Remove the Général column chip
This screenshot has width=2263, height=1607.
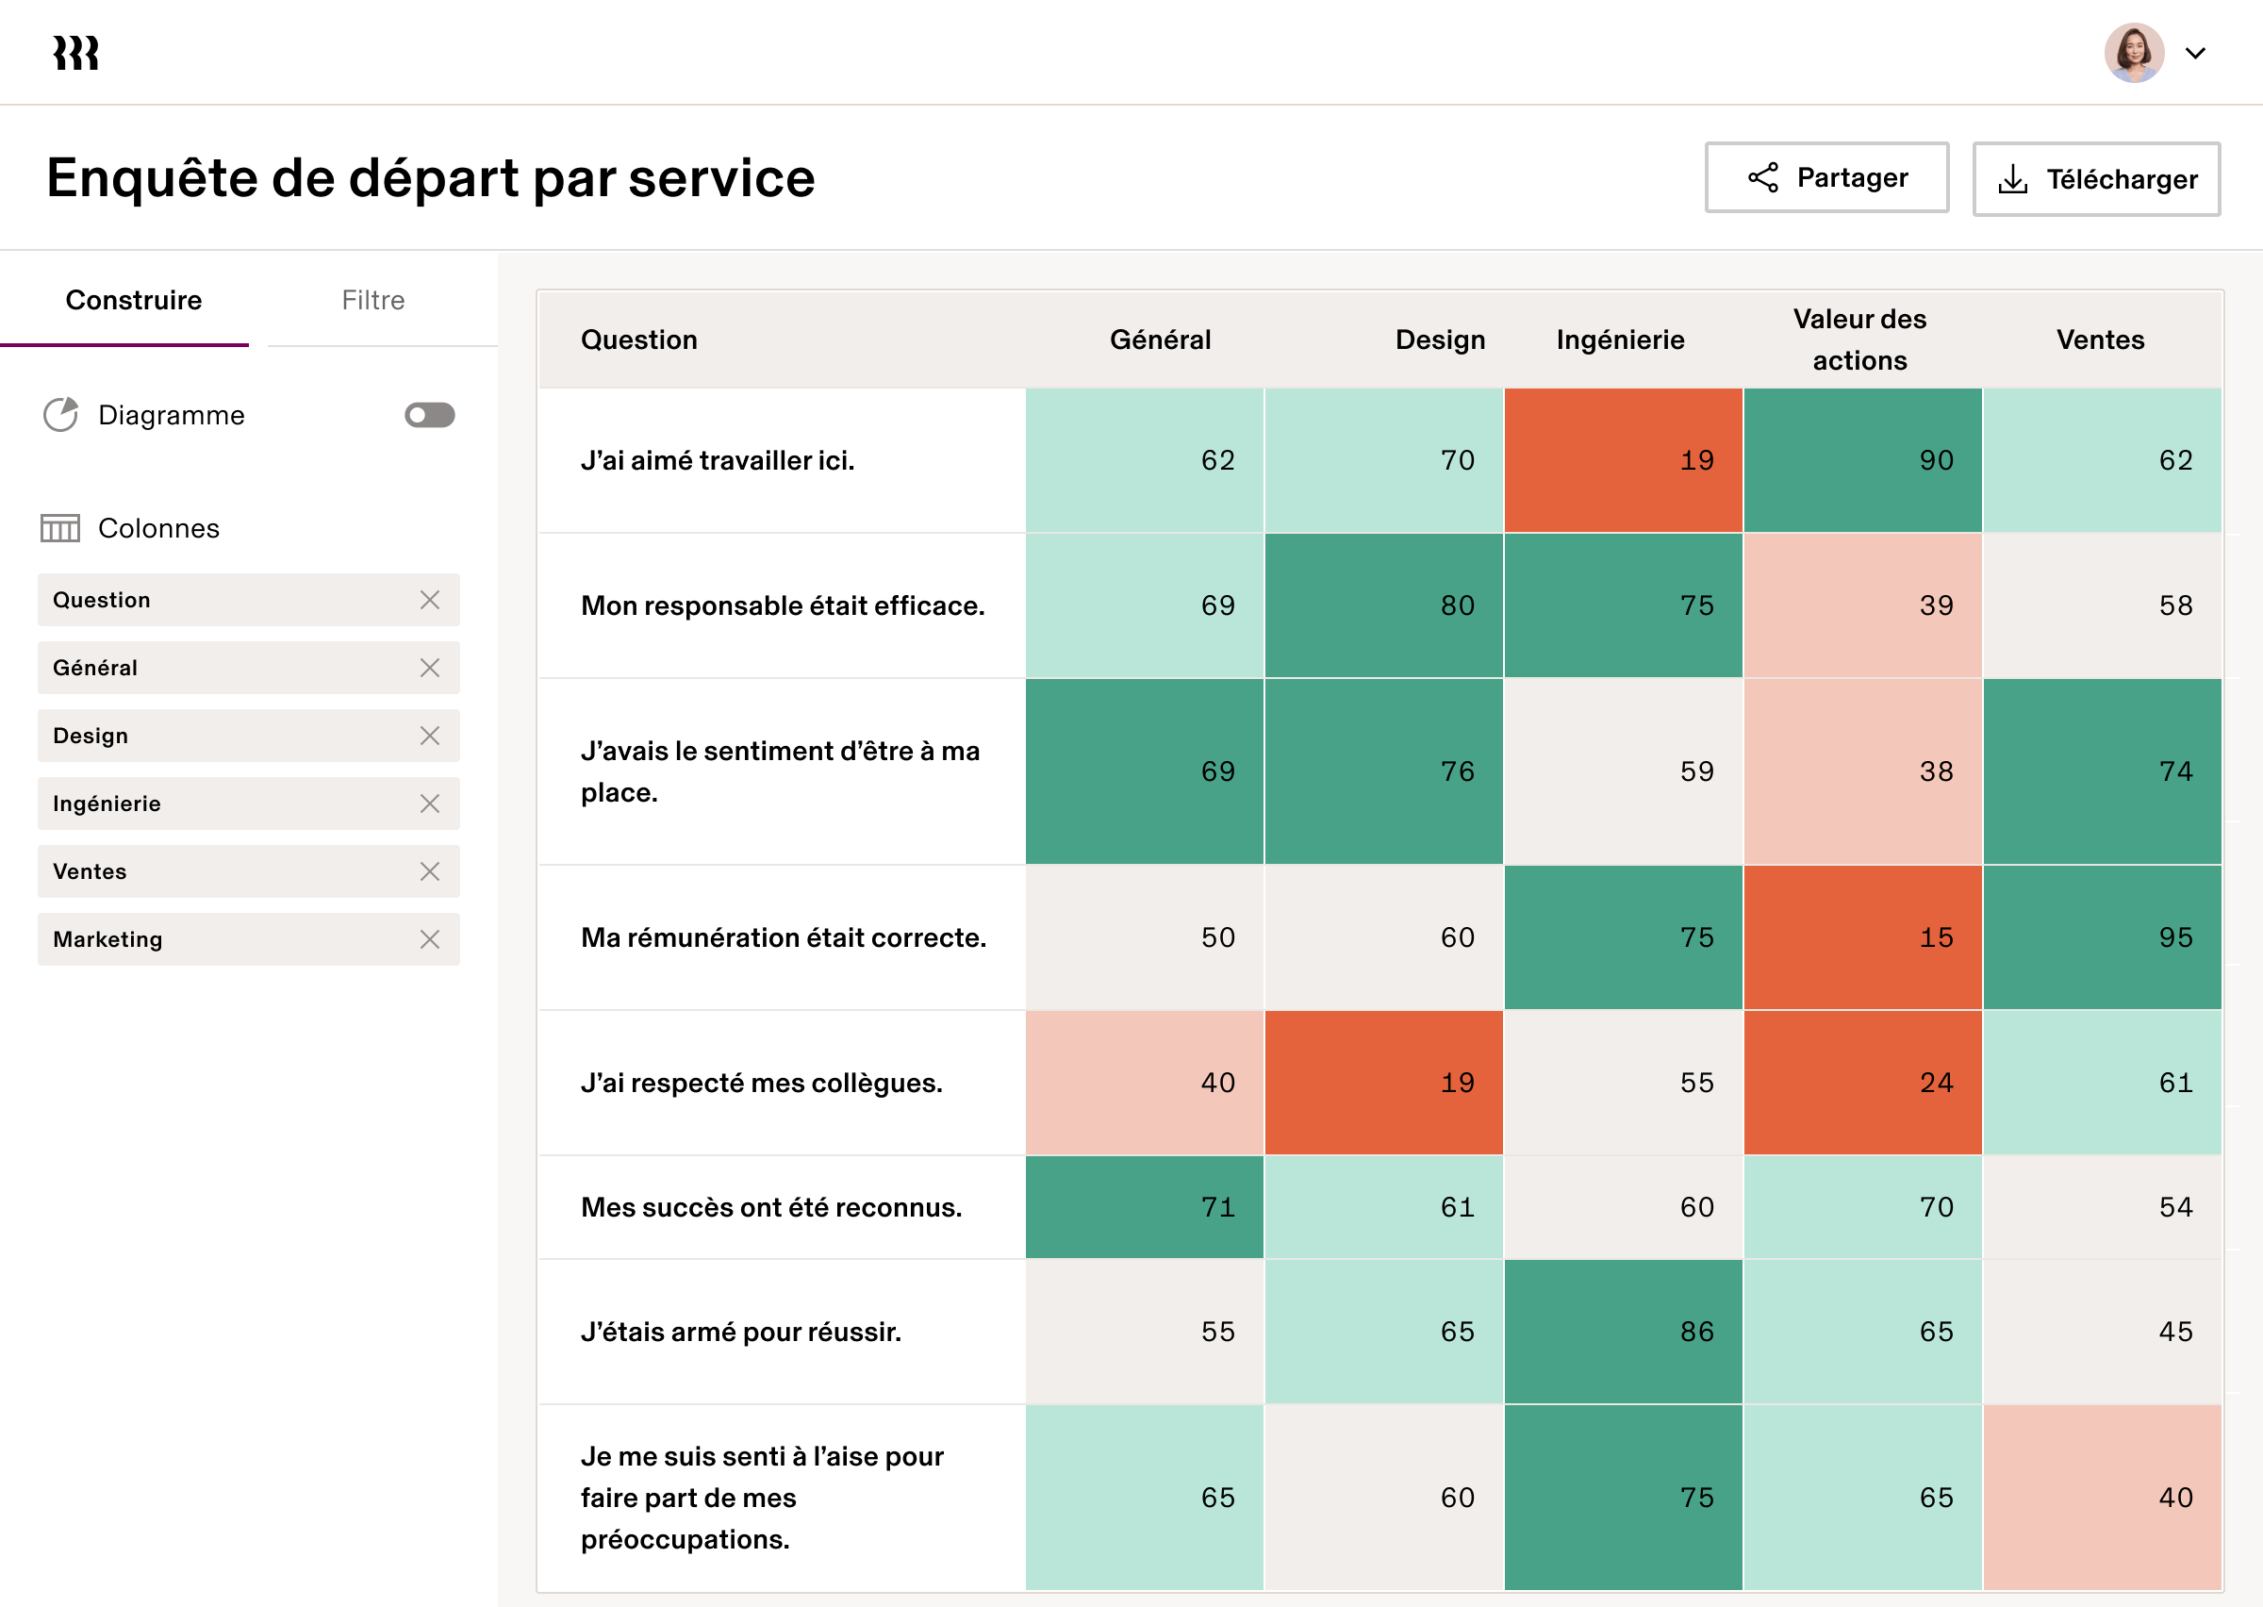tap(430, 668)
